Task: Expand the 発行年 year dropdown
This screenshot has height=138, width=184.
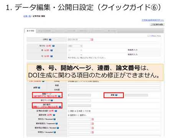Action: point(75,46)
